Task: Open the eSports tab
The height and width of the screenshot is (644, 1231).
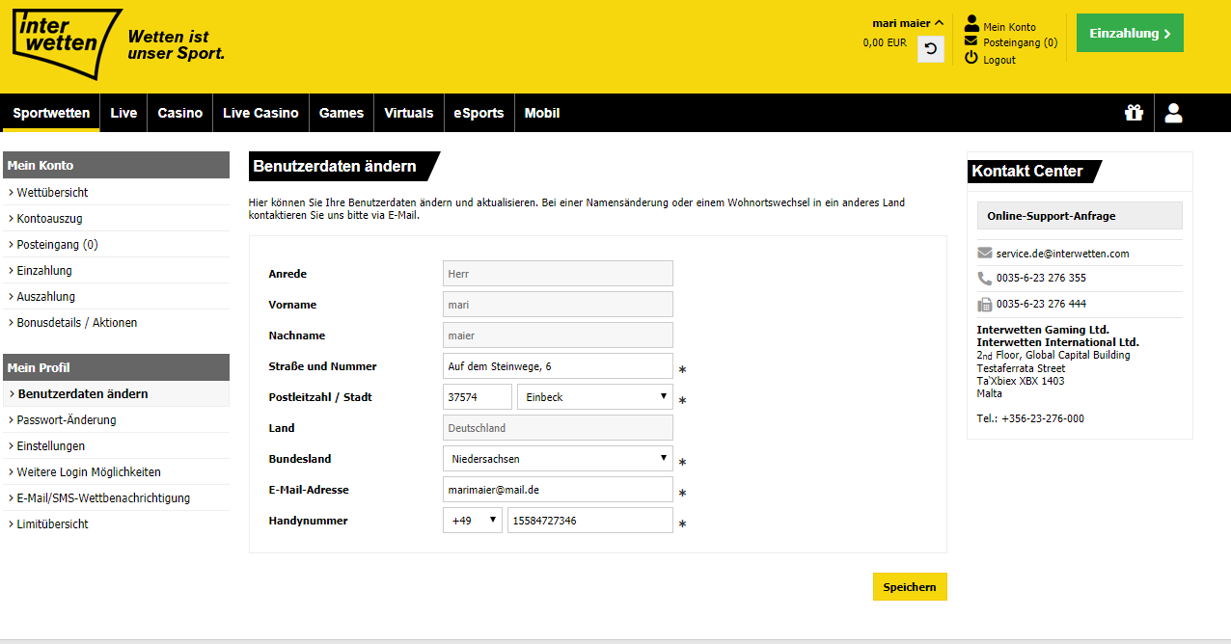Action: click(x=479, y=113)
